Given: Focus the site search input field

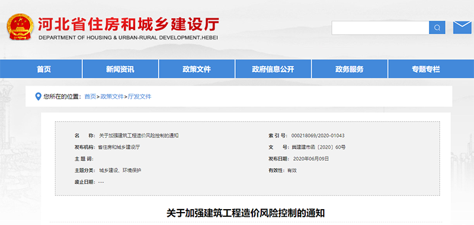Looking at the screenshot, I should (380, 28).
